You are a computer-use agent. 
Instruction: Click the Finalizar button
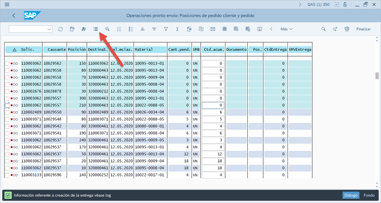click(x=363, y=29)
